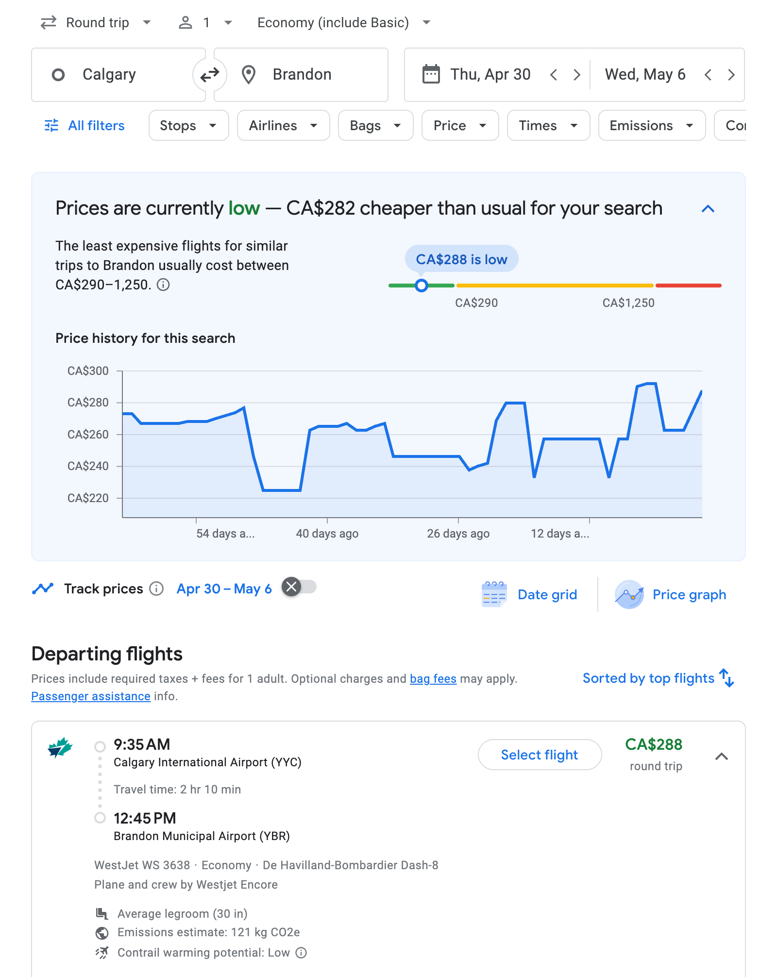Viewport: 777px width, 977px height.
Task: Click the info icon beside price range text
Action: (164, 285)
